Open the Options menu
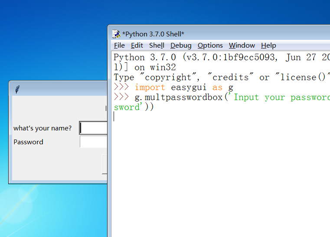 point(210,45)
